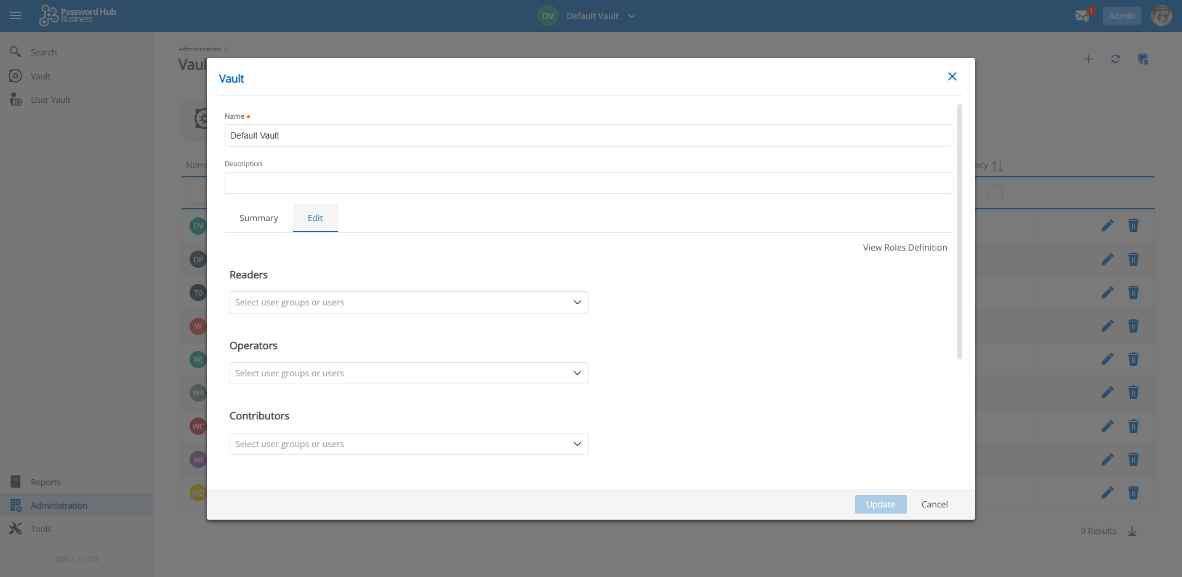1182x577 pixels.
Task: Toggle the checkbox in the filter row
Action: tap(995, 193)
